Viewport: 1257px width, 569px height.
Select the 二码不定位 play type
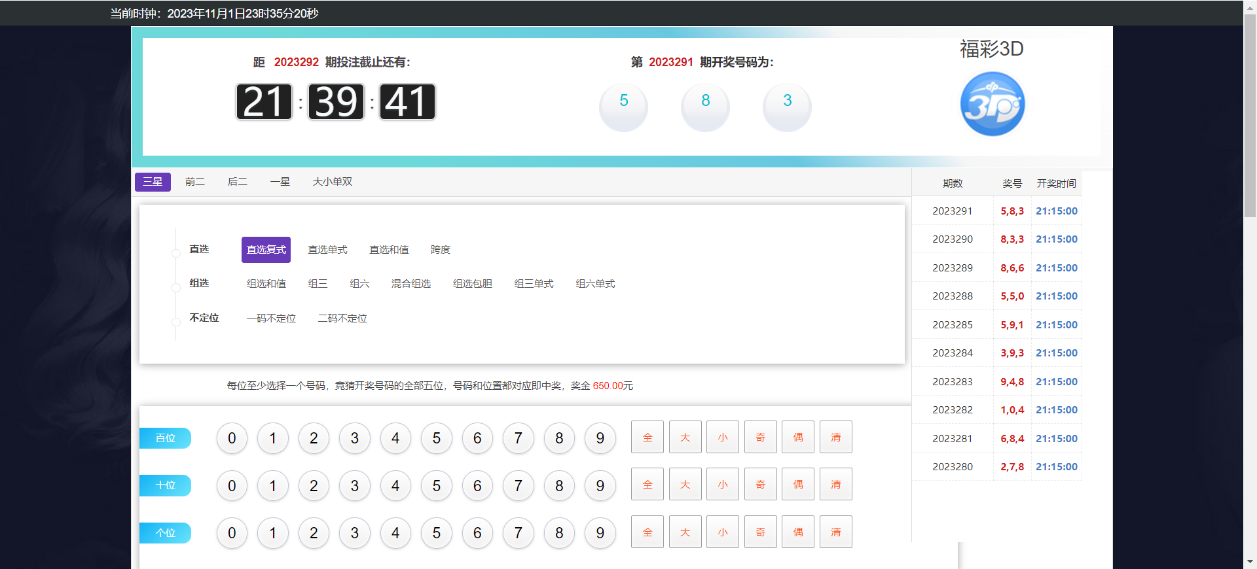pos(342,319)
